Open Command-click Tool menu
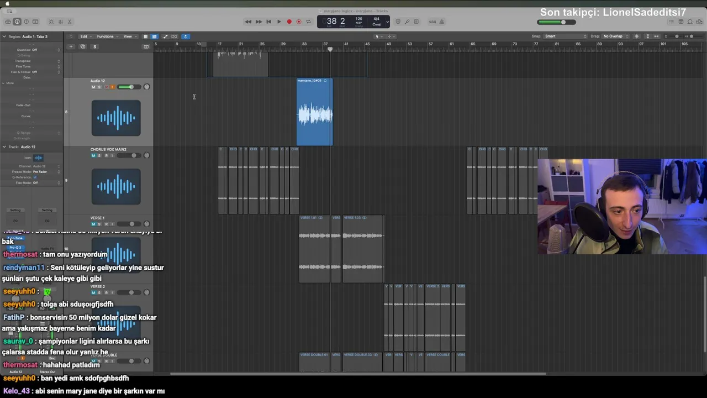Viewport: 707px width, 398px height. click(391, 36)
